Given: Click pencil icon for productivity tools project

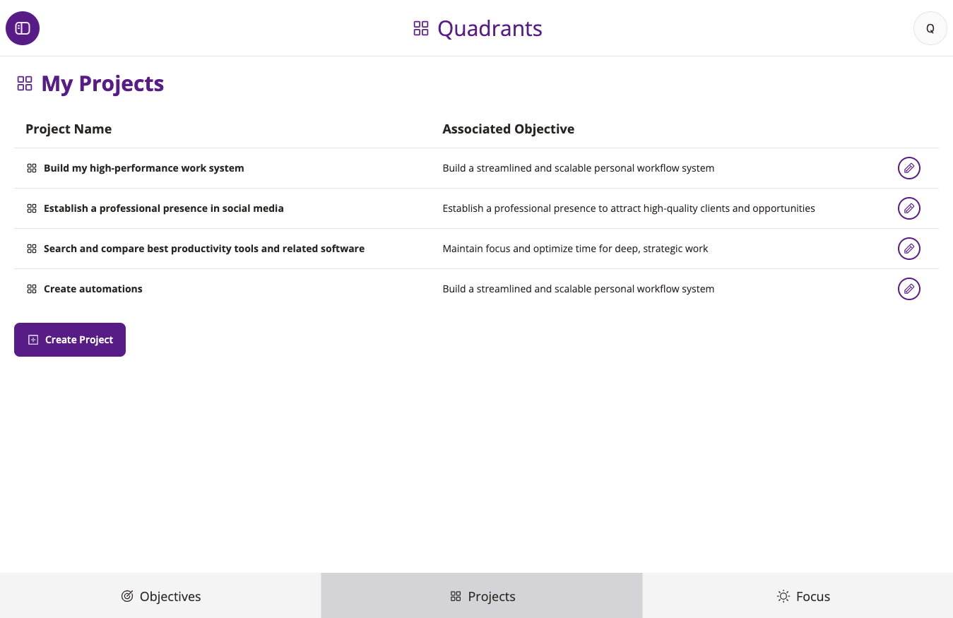Looking at the screenshot, I should coord(908,249).
